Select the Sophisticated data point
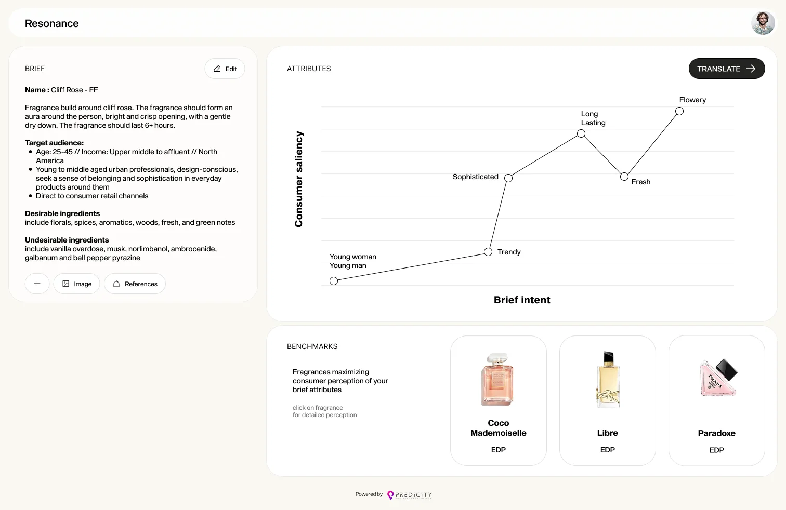 click(x=508, y=178)
